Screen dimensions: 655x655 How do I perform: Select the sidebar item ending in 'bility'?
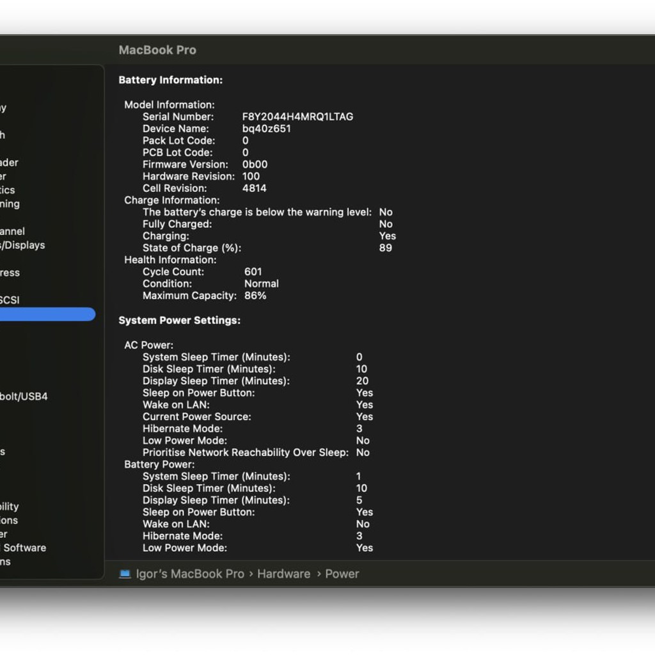tap(10, 507)
